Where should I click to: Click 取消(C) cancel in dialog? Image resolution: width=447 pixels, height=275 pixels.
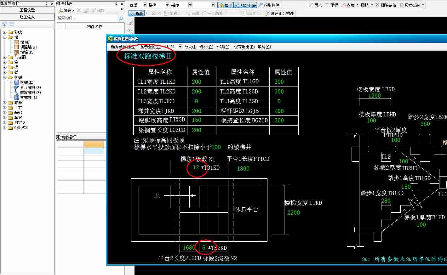pyautogui.click(x=264, y=47)
